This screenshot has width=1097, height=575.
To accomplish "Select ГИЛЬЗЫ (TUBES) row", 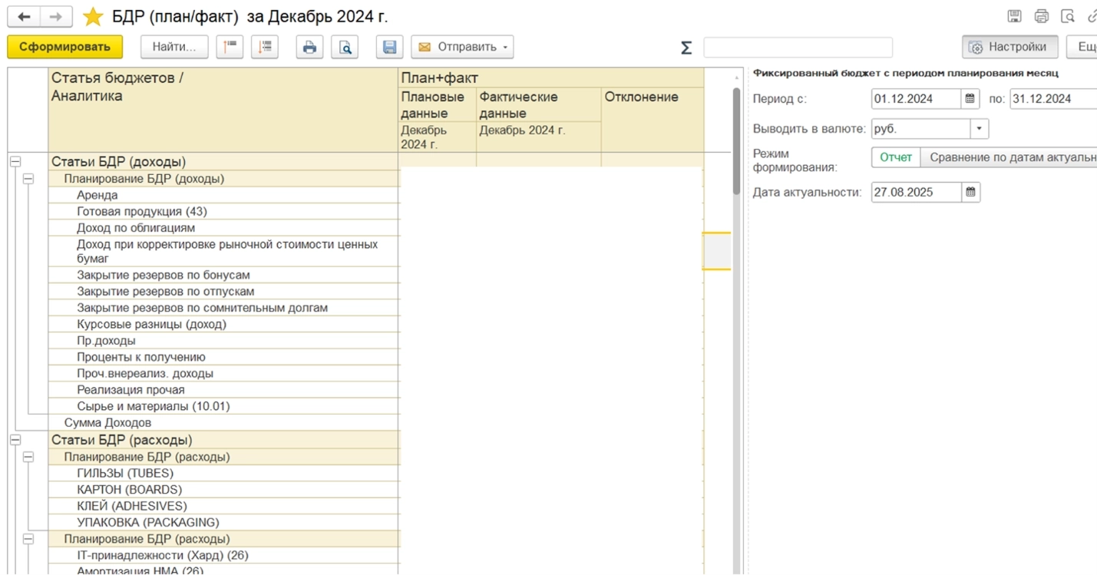I will coord(223,473).
